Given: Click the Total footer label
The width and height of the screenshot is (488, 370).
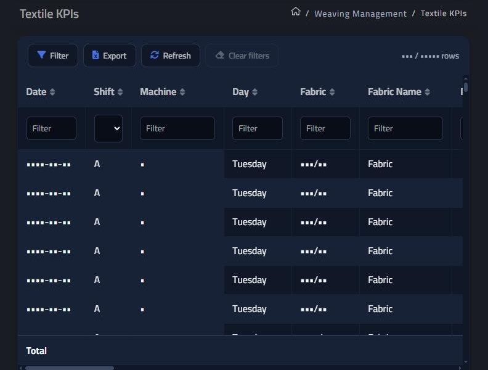Looking at the screenshot, I should coord(36,351).
